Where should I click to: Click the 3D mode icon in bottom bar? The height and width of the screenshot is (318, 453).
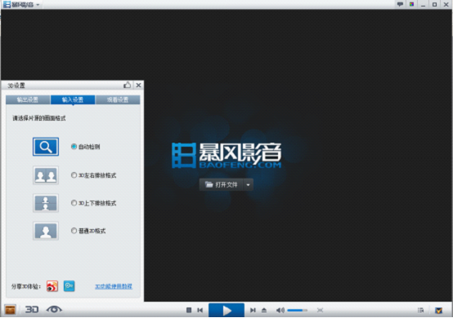(32, 310)
